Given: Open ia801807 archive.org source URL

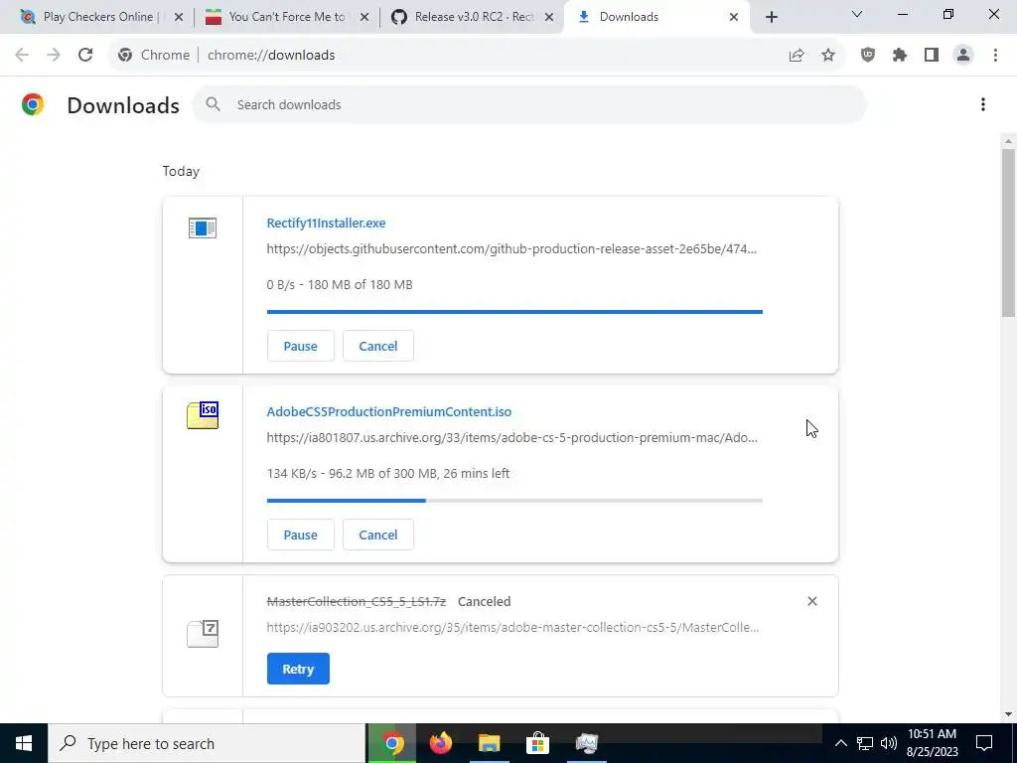Looking at the screenshot, I should (x=511, y=437).
